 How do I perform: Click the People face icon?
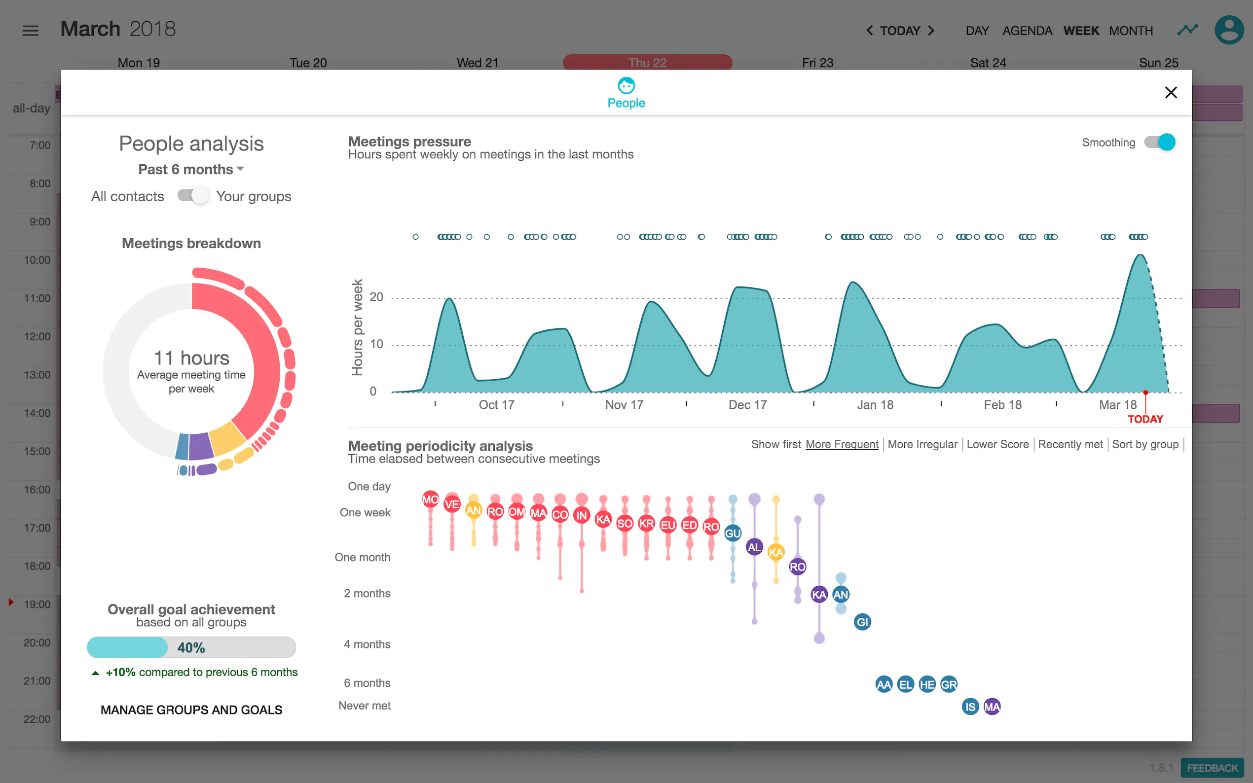pos(626,85)
